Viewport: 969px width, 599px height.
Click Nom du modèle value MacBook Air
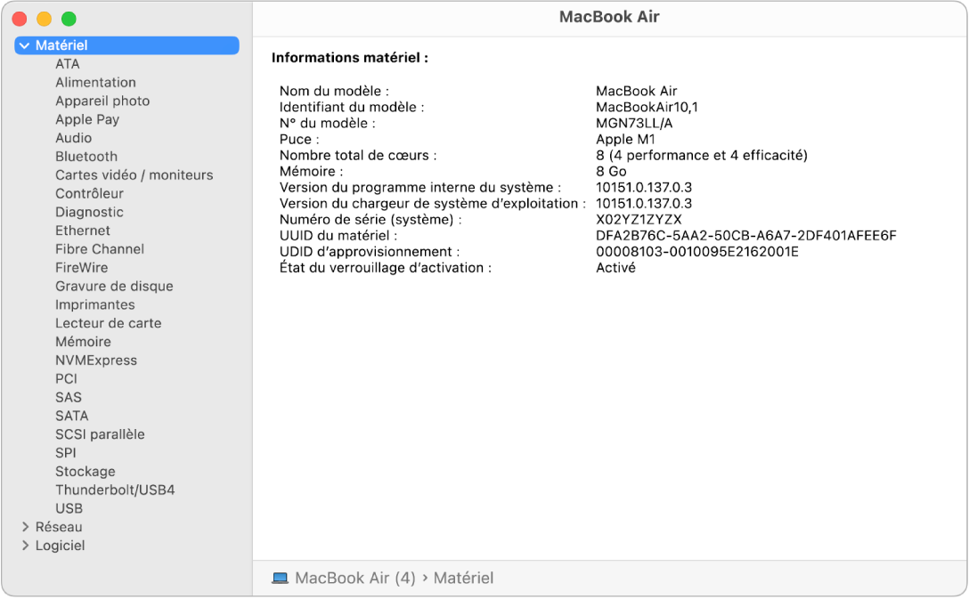tap(637, 92)
